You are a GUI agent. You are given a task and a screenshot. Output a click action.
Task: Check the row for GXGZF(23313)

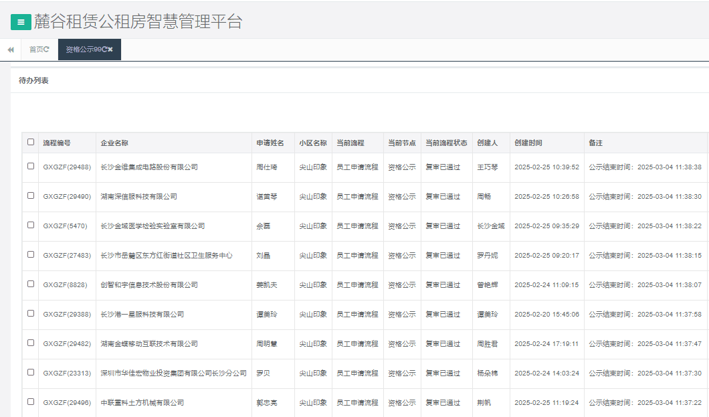point(29,373)
